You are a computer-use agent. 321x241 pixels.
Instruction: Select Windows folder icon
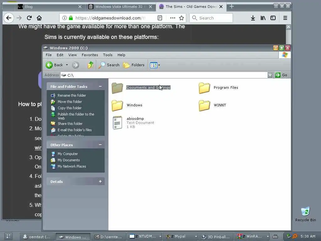click(117, 105)
